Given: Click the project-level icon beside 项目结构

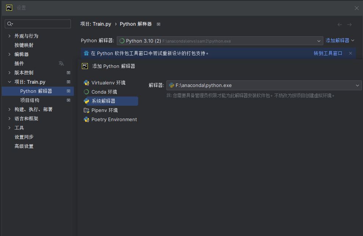Looking at the screenshot, I should click(x=69, y=100).
